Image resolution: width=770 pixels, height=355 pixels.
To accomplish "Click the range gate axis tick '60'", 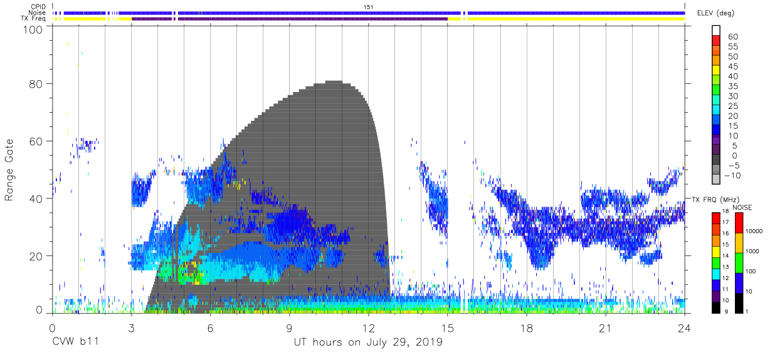I will 36,141.
